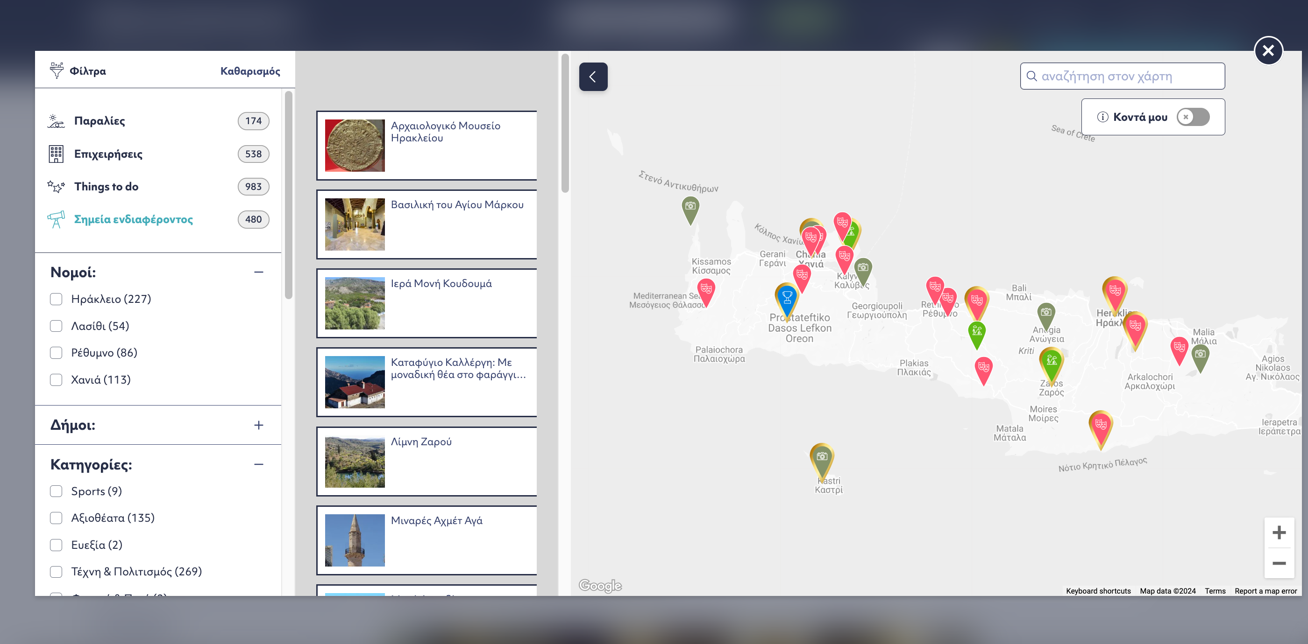Screen dimensions: 1308x644
Task: Click the map zoom out minus
Action: [x=1279, y=563]
